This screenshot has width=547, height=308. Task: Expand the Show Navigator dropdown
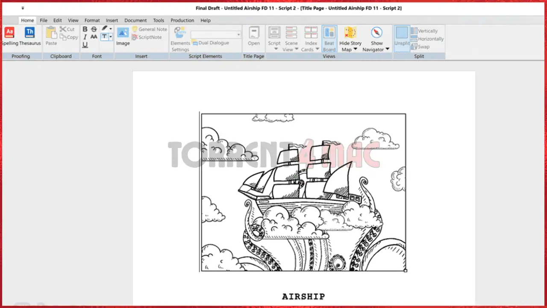[387, 49]
